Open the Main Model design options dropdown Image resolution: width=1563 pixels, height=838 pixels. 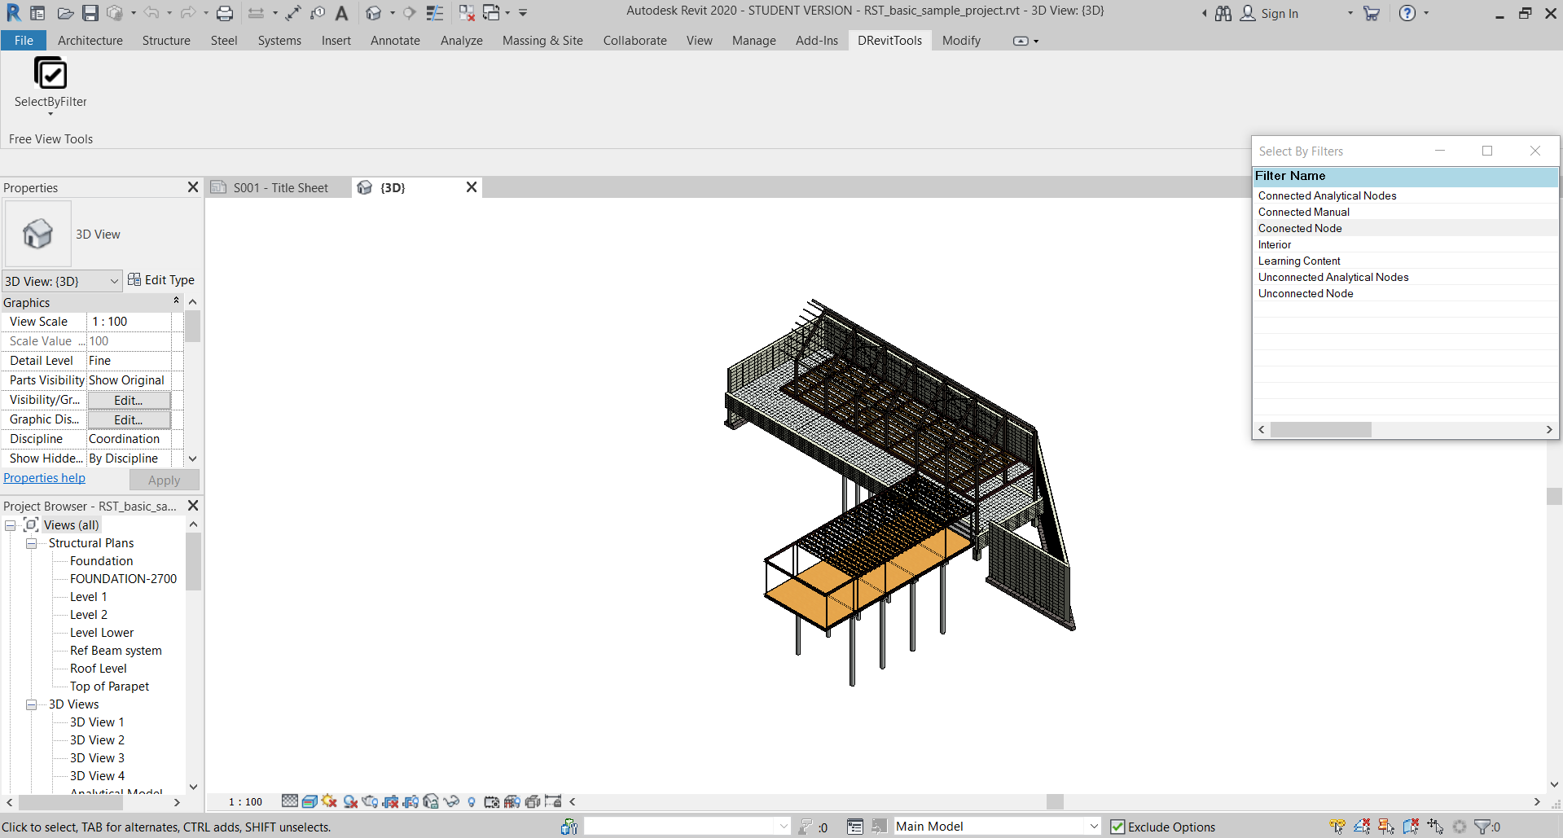pyautogui.click(x=1093, y=827)
